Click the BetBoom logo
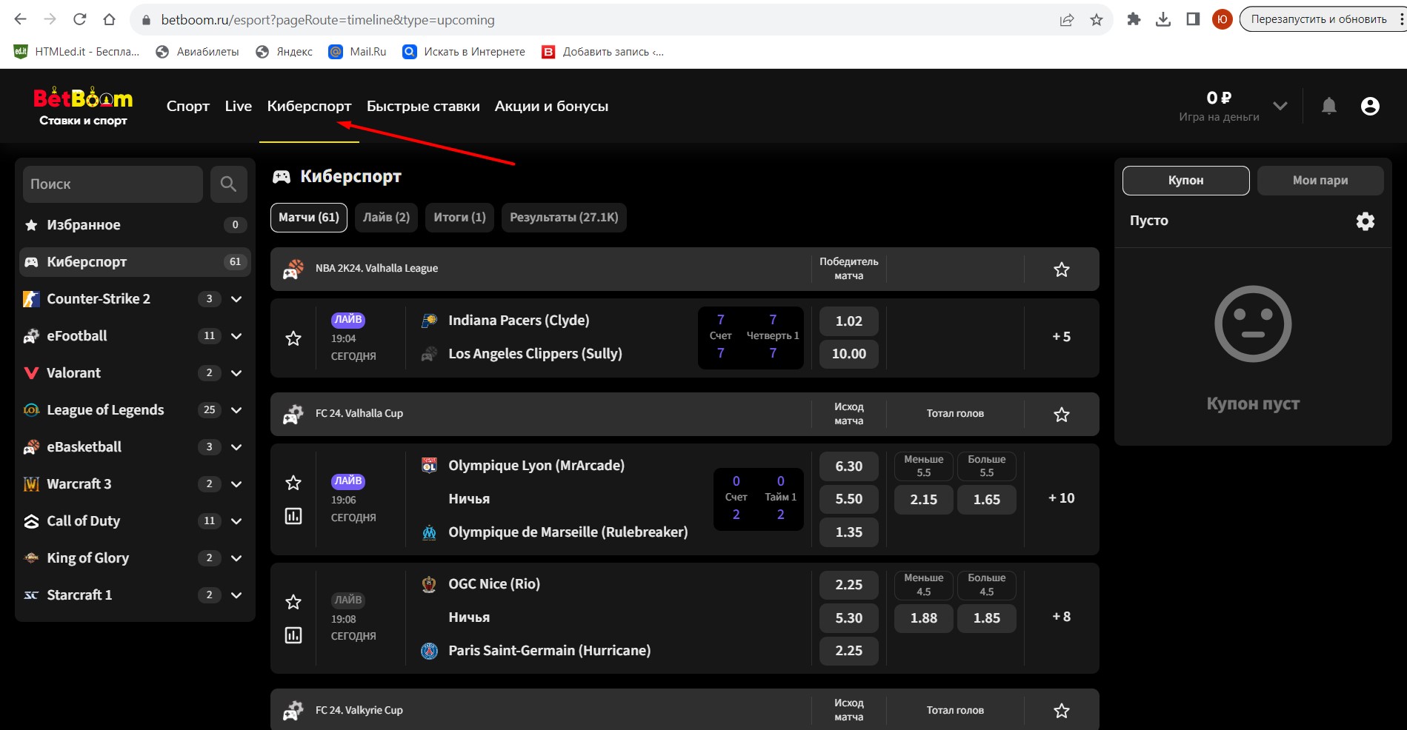Image resolution: width=1407 pixels, height=730 pixels. point(83,107)
